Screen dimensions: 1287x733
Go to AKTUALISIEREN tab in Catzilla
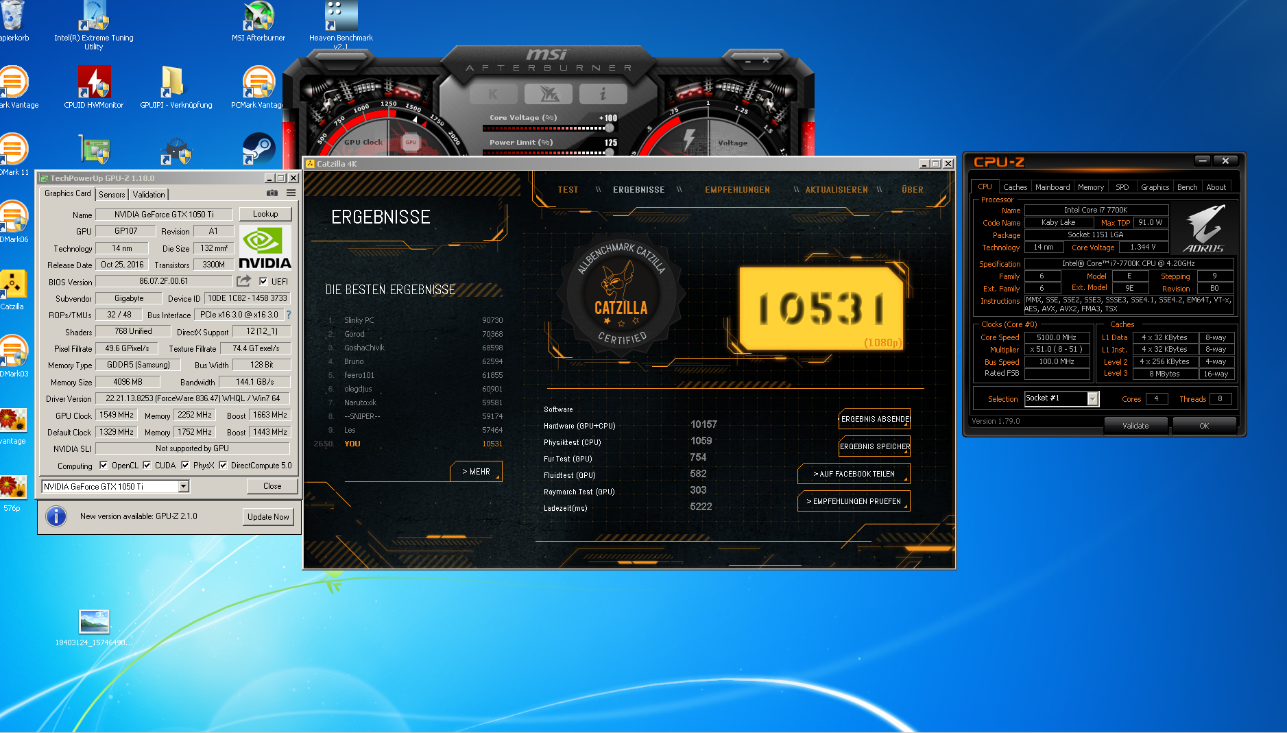point(837,190)
